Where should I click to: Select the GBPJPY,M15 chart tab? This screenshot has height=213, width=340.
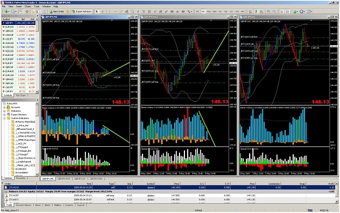coord(65,179)
